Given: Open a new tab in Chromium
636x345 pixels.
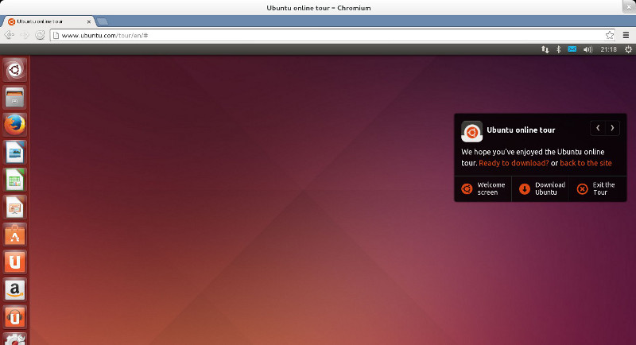Looking at the screenshot, I should [x=103, y=21].
